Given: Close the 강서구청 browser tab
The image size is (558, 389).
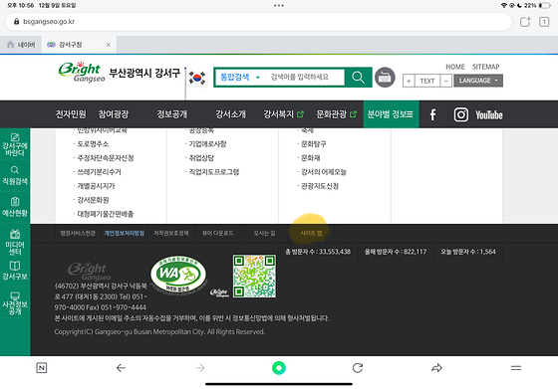Looking at the screenshot, I should [109, 45].
